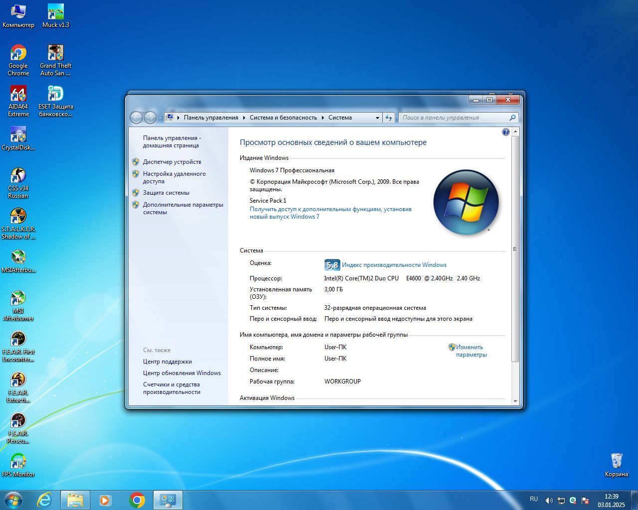Open Дополнительные параметры системы
638x510 pixels.
tap(183, 208)
